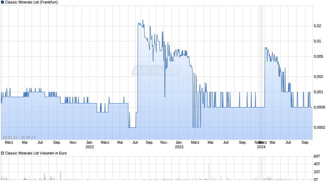
Task: Click the last Sep. label on time axis
Action: pos(305,142)
